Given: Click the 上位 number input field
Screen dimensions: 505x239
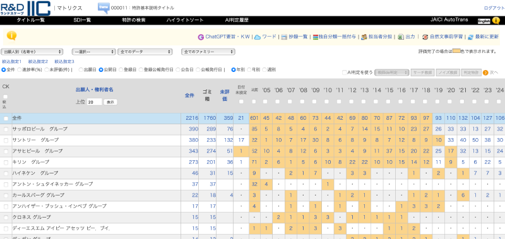Looking at the screenshot, I should coord(94,102).
